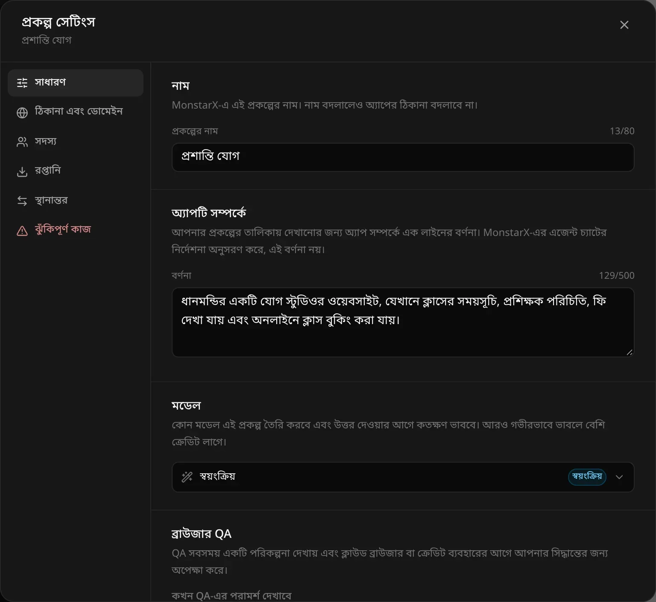
Task: Go to the রপ্তানি tab
Action: pyautogui.click(x=76, y=171)
